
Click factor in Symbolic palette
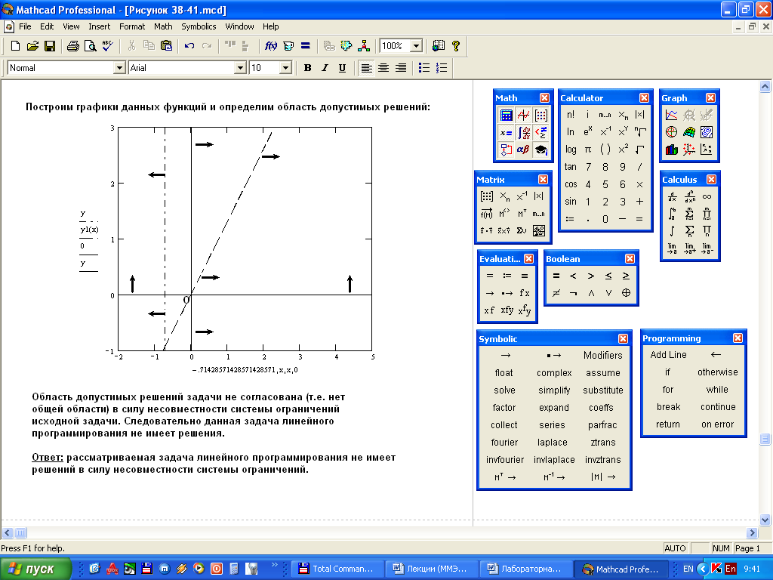coord(504,407)
